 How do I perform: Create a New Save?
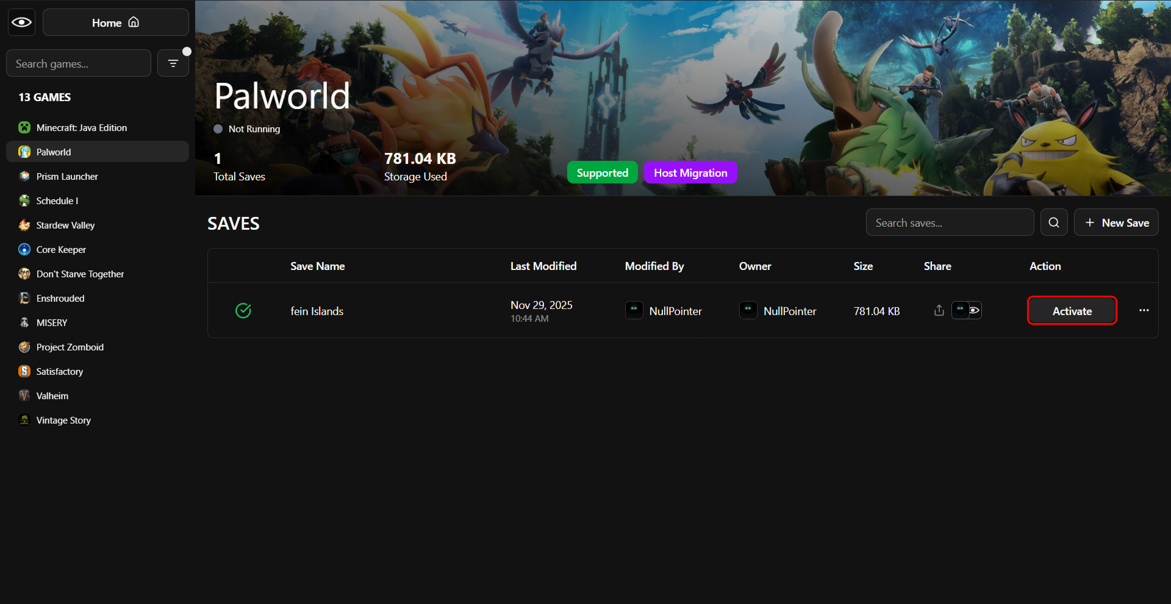(x=1116, y=222)
